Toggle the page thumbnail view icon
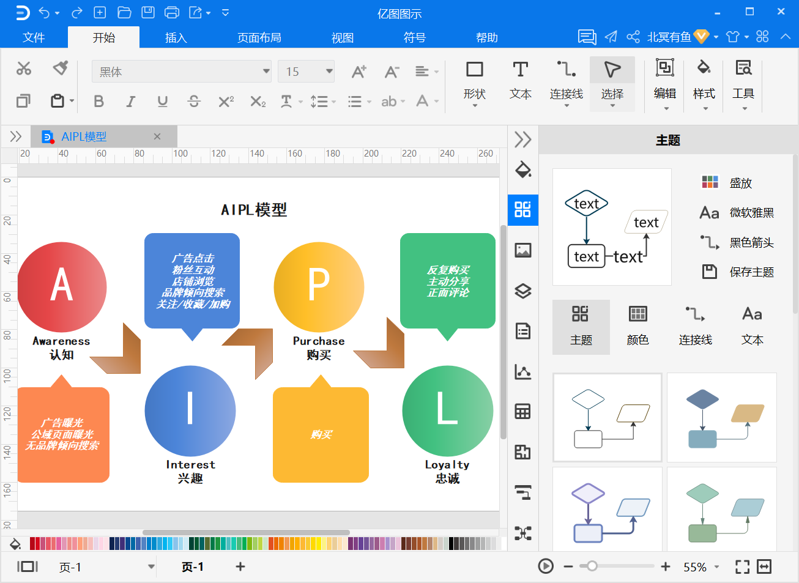 (x=28, y=566)
